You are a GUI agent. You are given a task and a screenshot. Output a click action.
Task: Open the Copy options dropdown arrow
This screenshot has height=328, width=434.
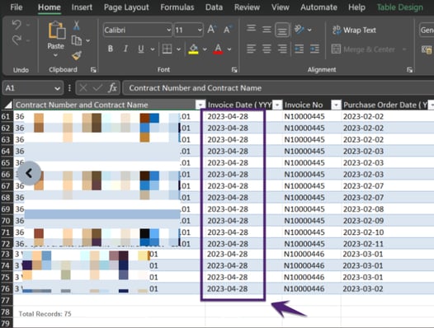pos(88,41)
